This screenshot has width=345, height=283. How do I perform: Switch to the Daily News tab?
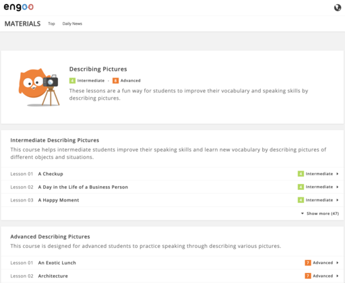[x=72, y=24]
